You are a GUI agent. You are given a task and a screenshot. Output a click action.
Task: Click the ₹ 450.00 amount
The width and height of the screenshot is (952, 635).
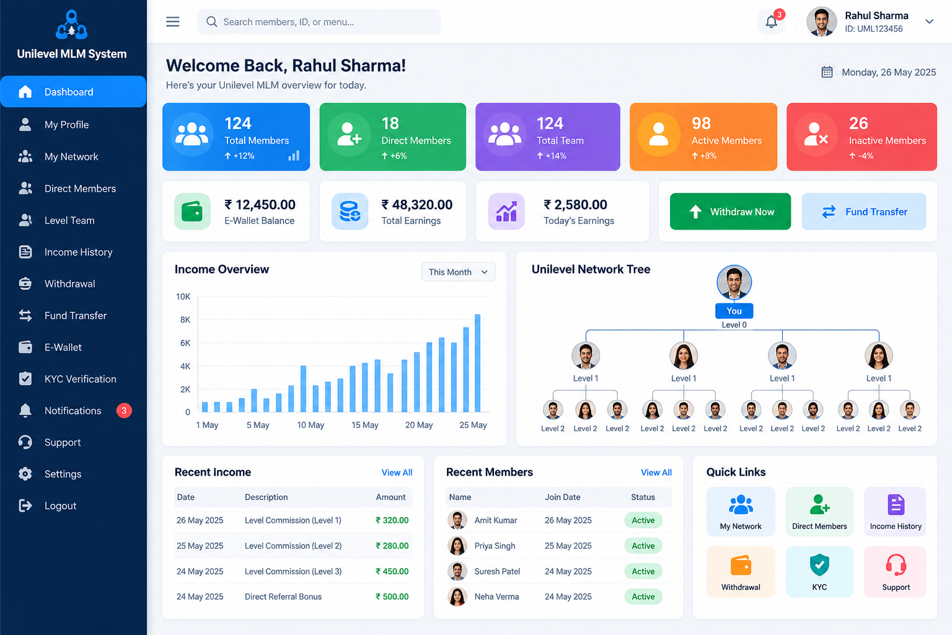pos(392,571)
